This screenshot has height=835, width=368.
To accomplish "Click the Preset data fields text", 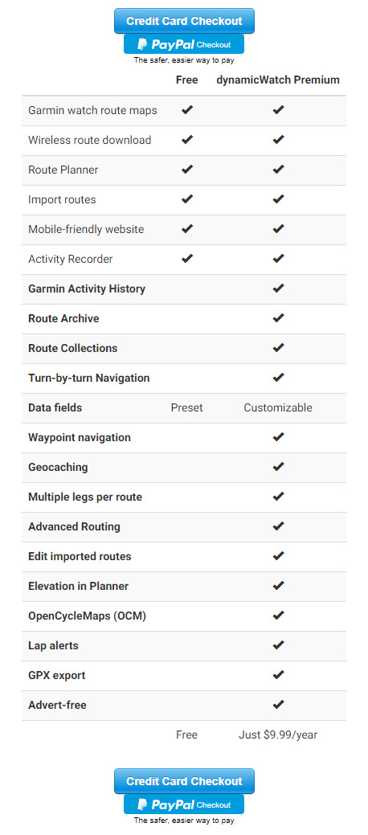I will [187, 408].
